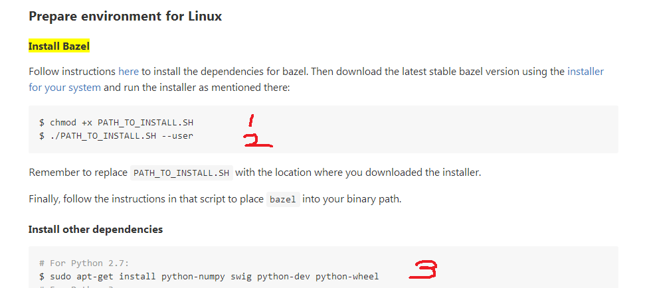645x288 pixels.
Task: Open the "here" dependencies link
Action: point(128,71)
